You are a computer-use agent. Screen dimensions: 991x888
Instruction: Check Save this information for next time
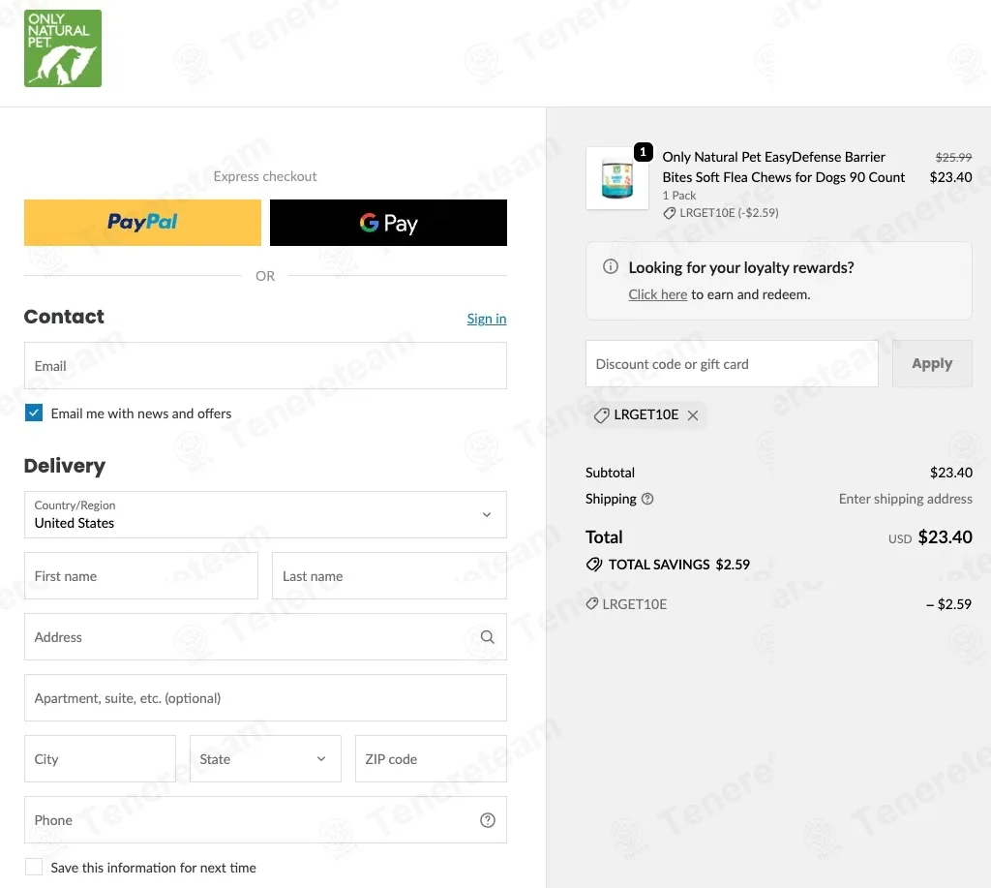(x=34, y=867)
